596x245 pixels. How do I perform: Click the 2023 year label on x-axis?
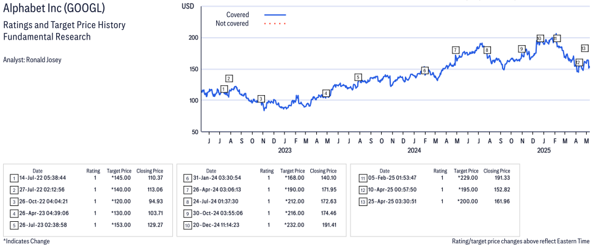click(x=285, y=151)
